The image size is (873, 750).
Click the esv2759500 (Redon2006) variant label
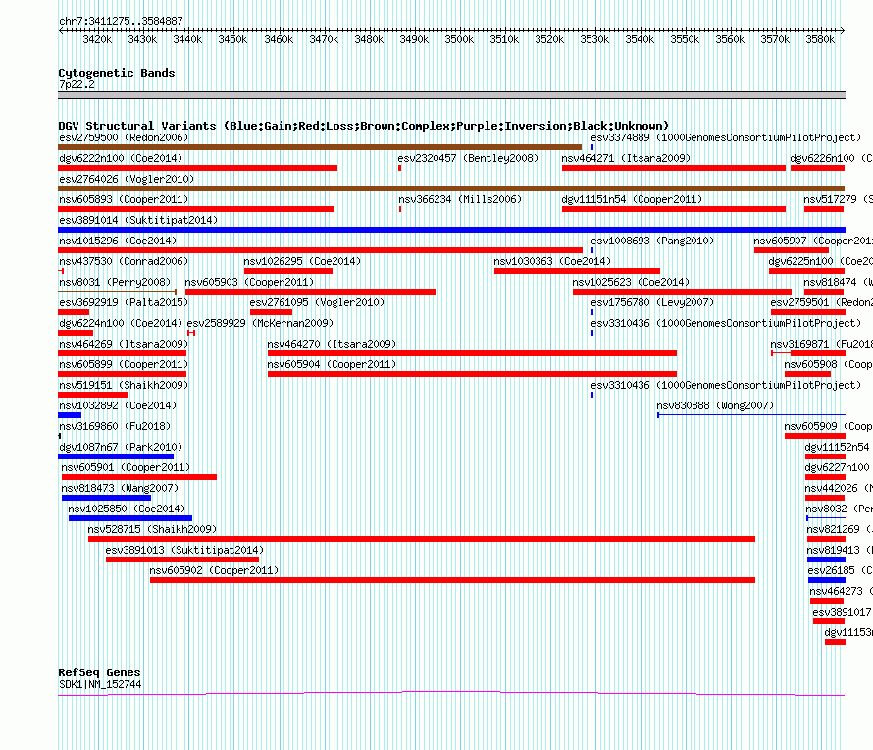(124, 137)
